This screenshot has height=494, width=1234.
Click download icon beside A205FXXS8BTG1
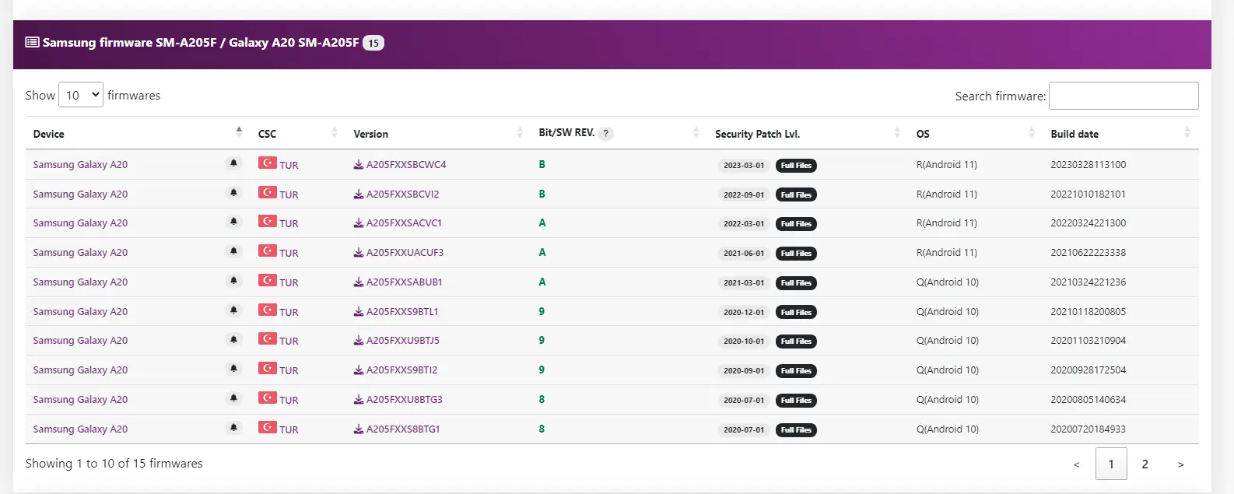point(359,429)
